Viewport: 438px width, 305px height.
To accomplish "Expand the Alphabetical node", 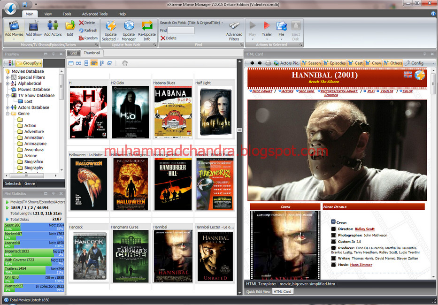I will (8, 84).
